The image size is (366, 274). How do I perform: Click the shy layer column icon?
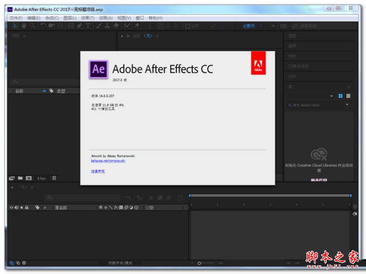(100, 207)
